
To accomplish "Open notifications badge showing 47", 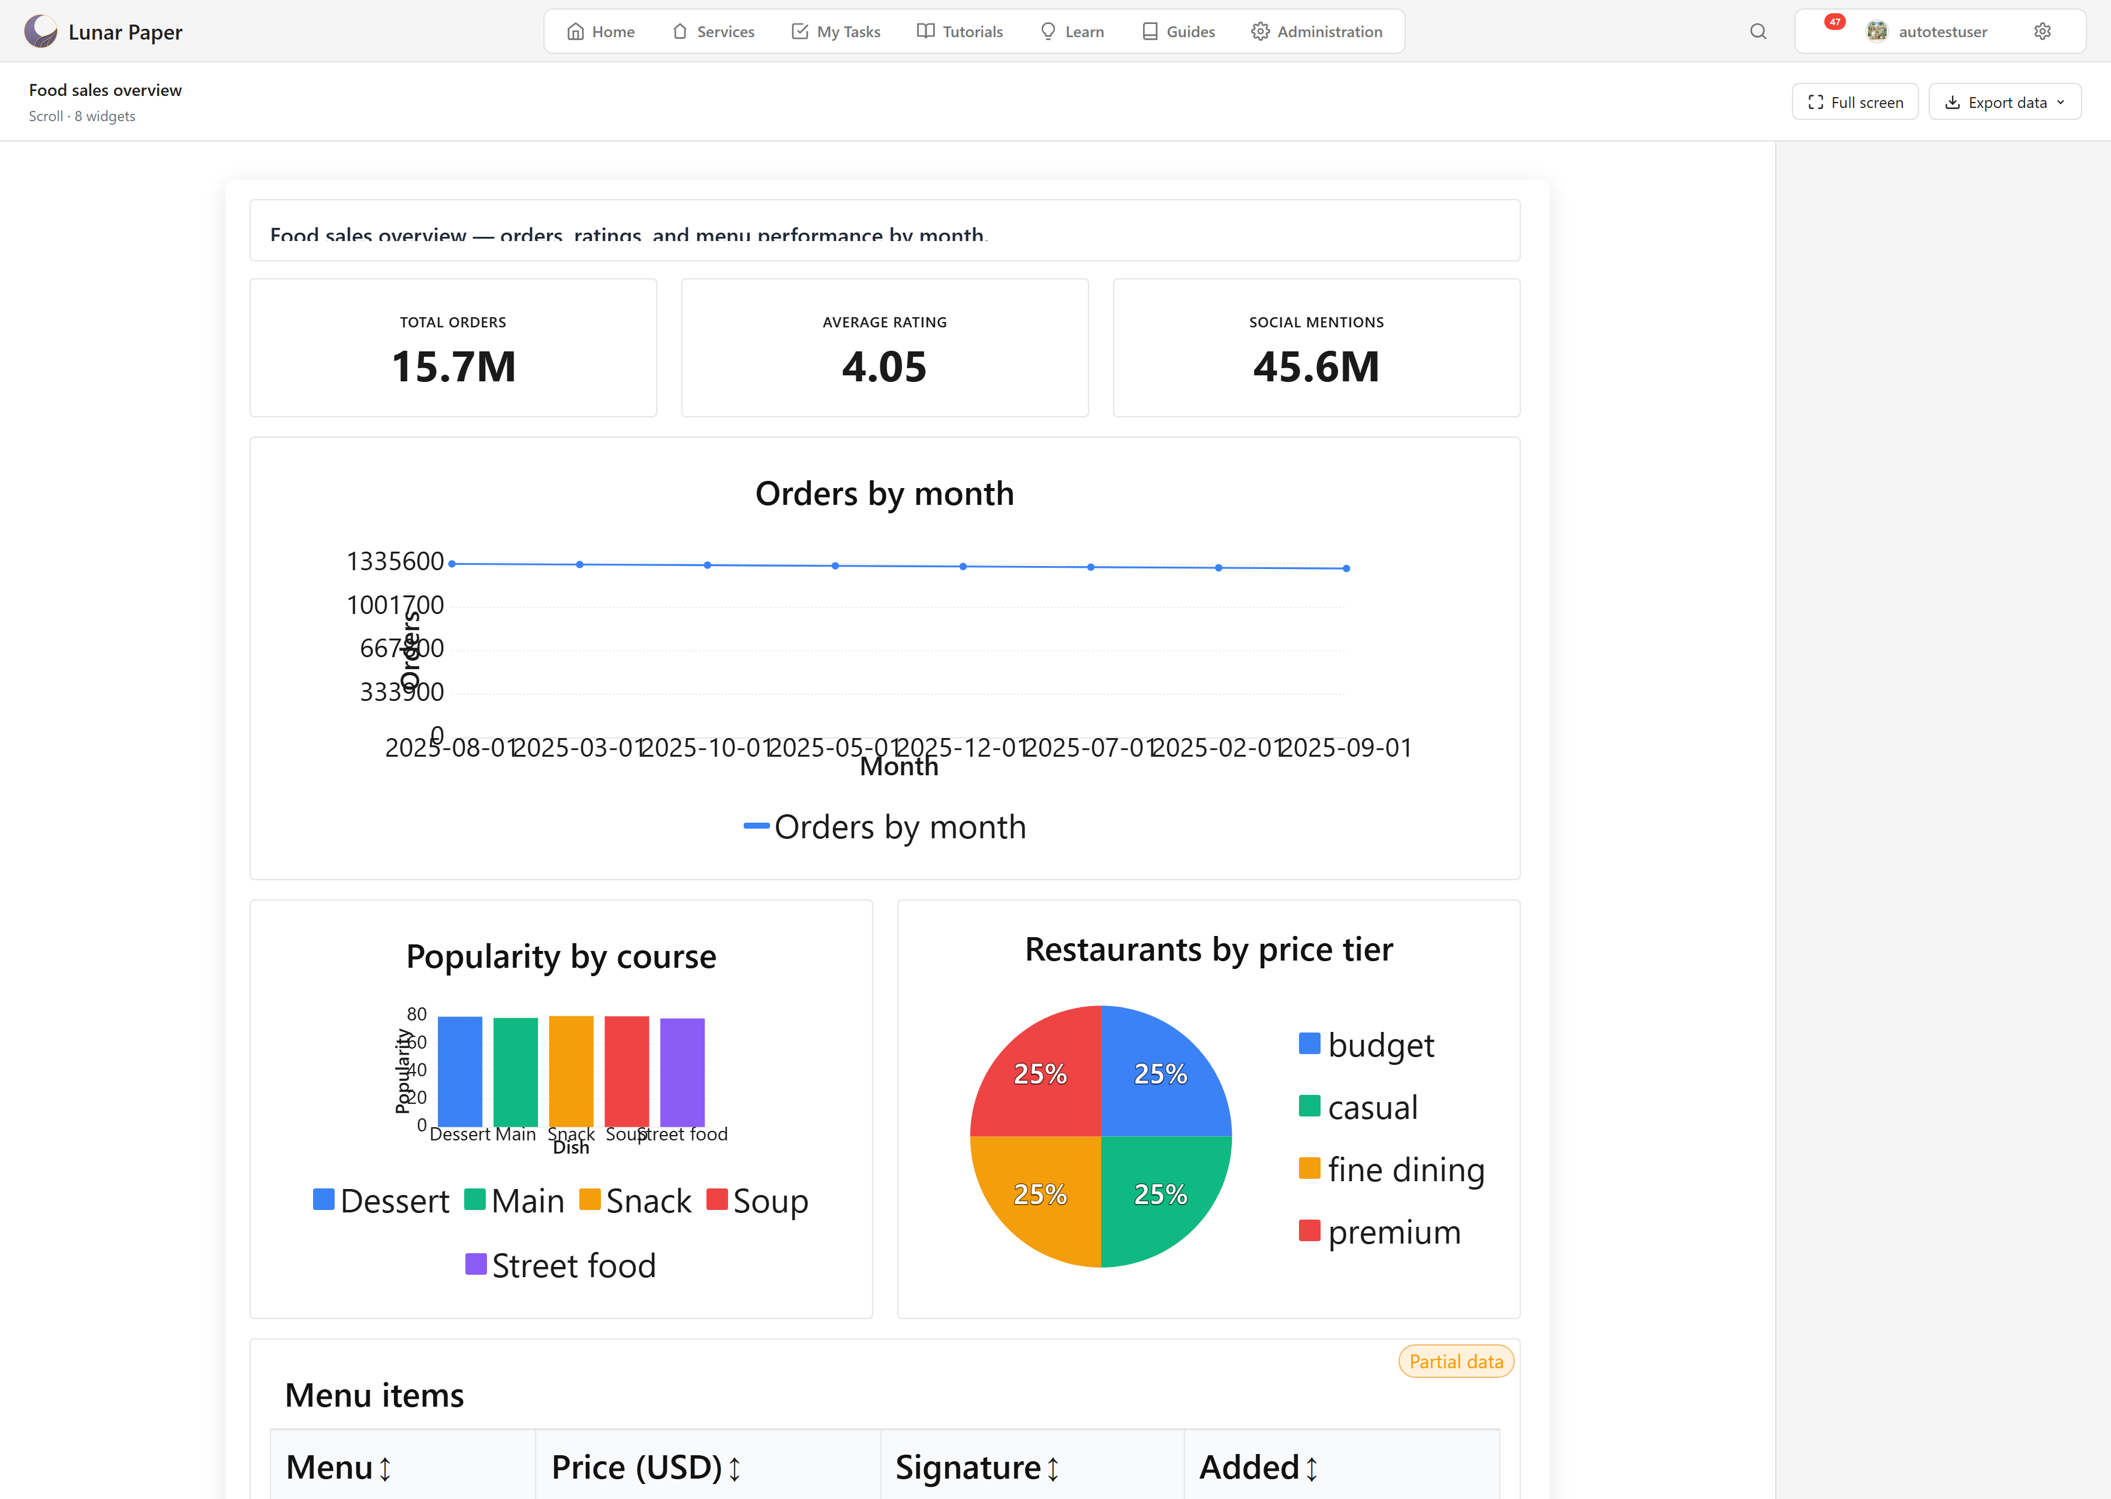I will [x=1834, y=22].
